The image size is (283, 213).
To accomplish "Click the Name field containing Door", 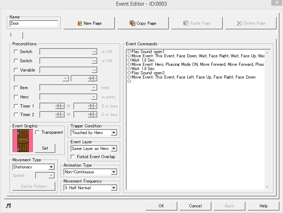I will click(x=34, y=23).
